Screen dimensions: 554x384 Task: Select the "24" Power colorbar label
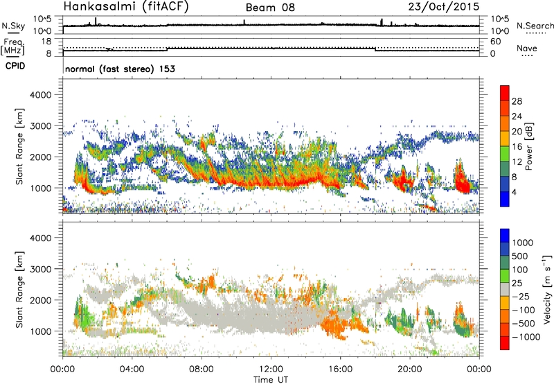[x=517, y=116]
